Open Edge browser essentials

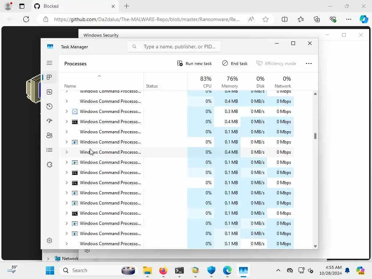(x=333, y=19)
